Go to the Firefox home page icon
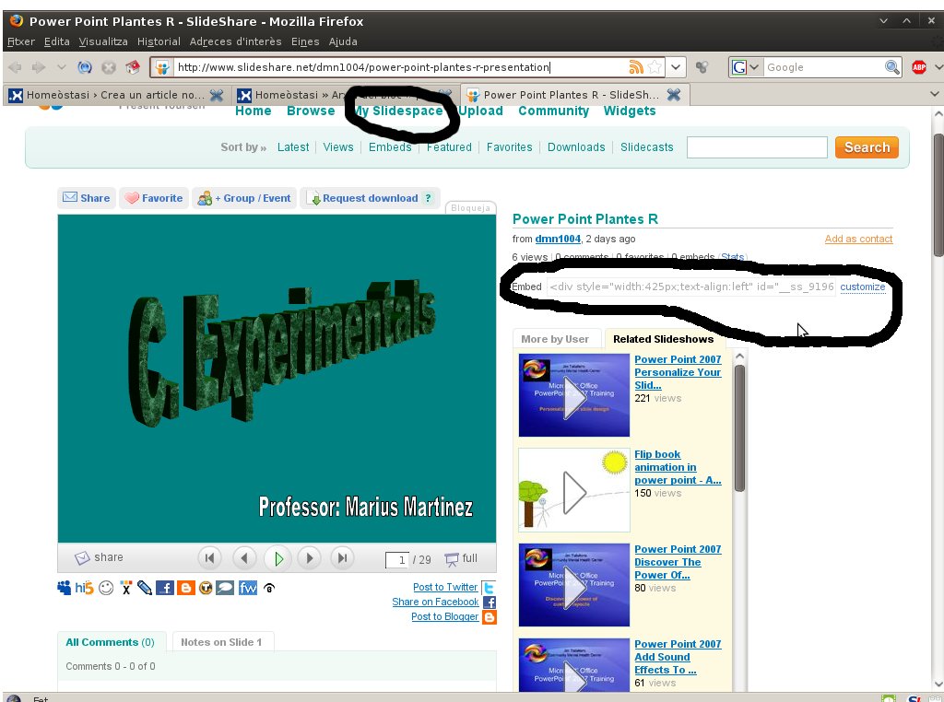The image size is (944, 702). coord(133,67)
